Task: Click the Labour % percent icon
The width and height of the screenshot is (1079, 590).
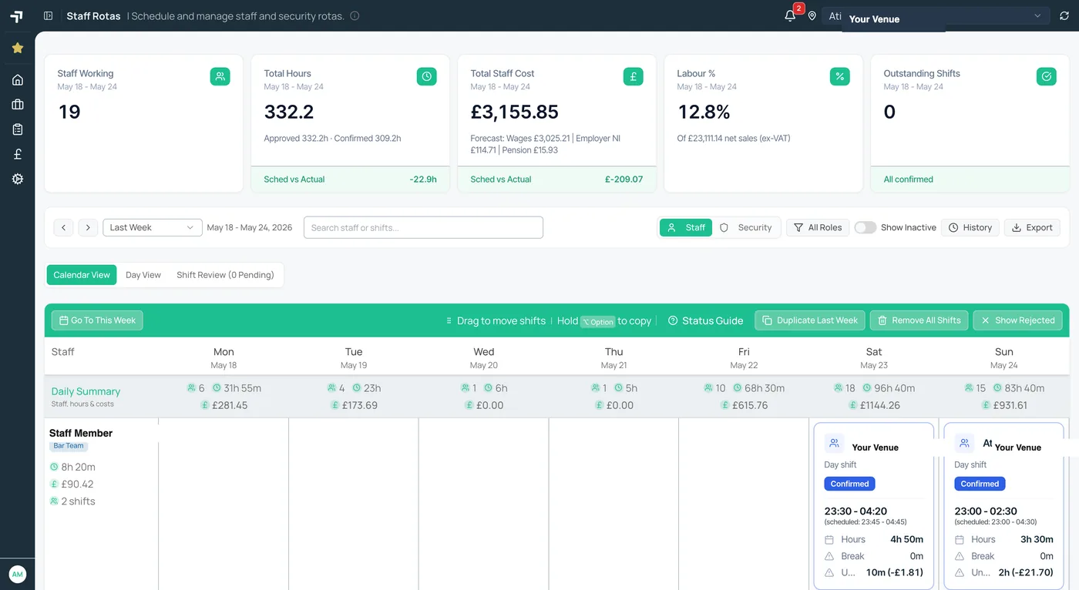Action: point(839,76)
